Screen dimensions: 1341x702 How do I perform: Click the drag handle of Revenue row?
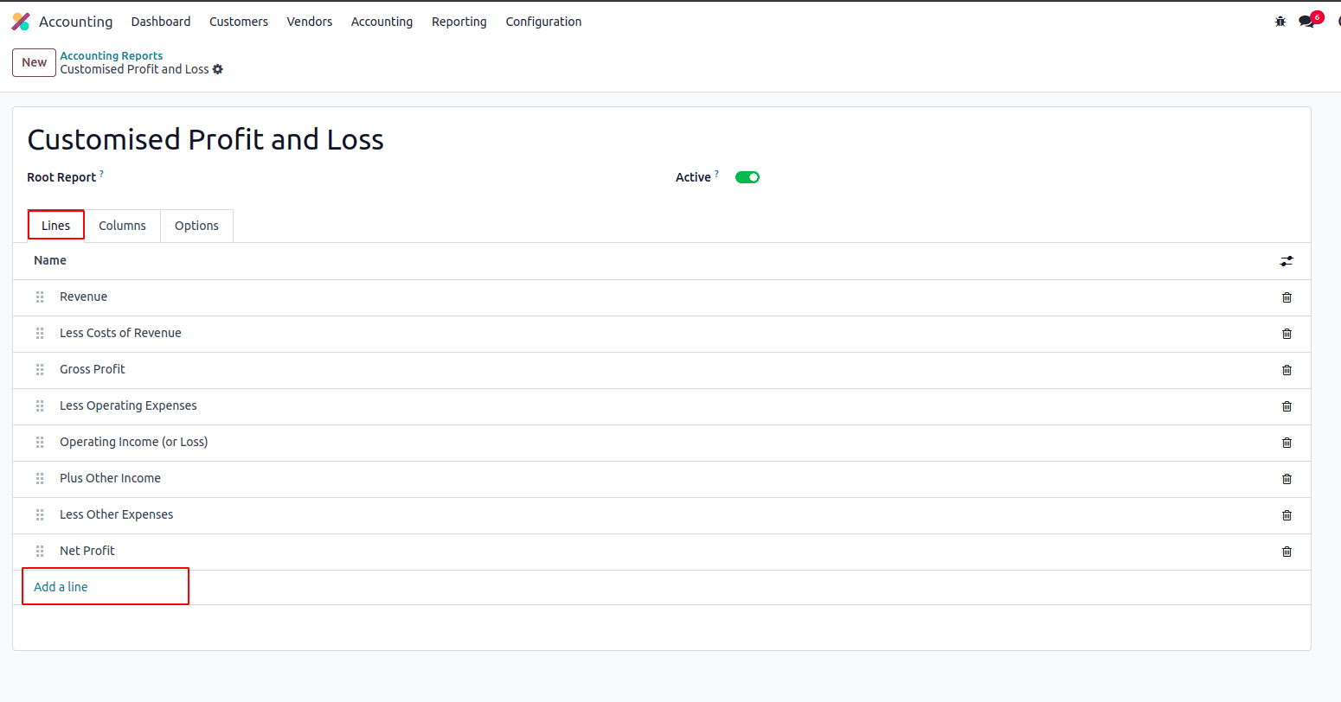(x=40, y=297)
